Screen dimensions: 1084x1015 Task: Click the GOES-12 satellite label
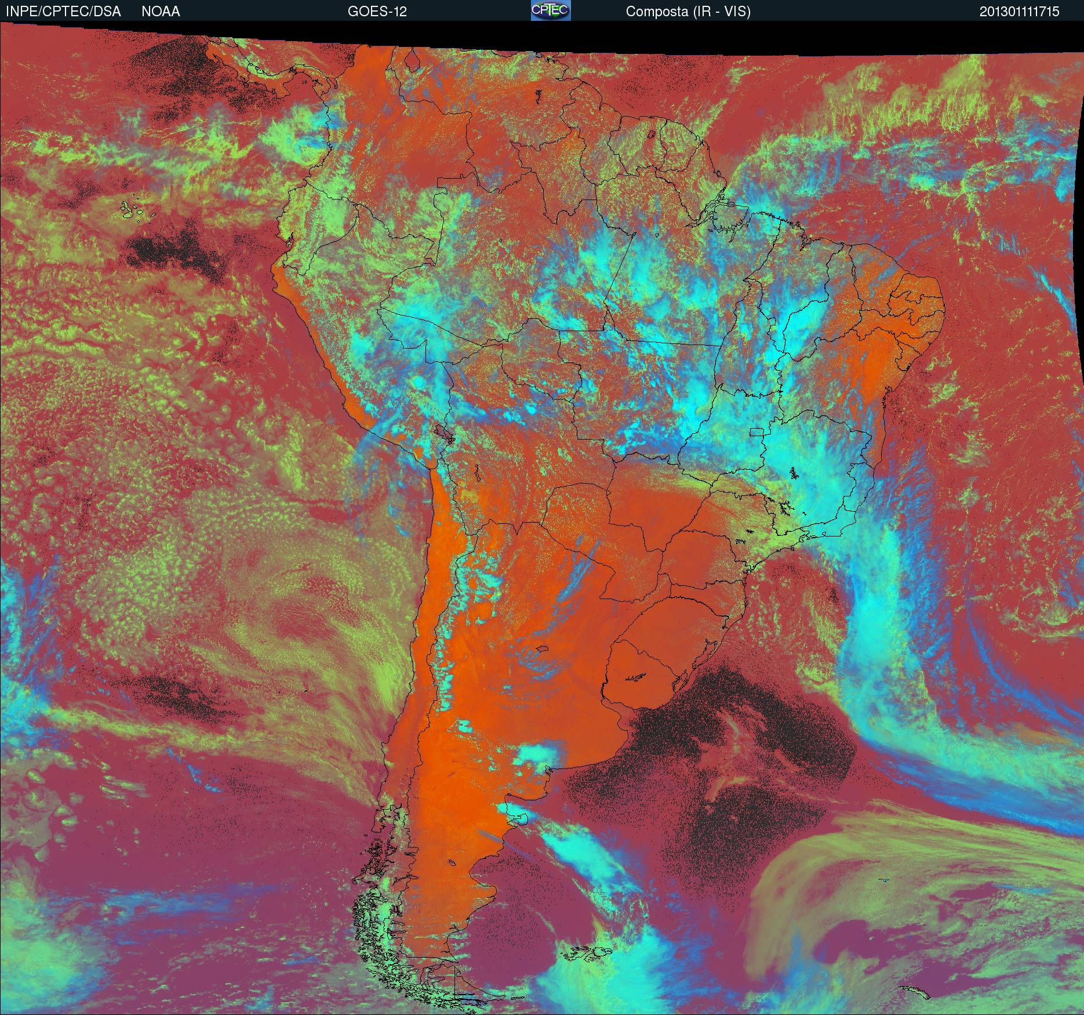pyautogui.click(x=377, y=12)
